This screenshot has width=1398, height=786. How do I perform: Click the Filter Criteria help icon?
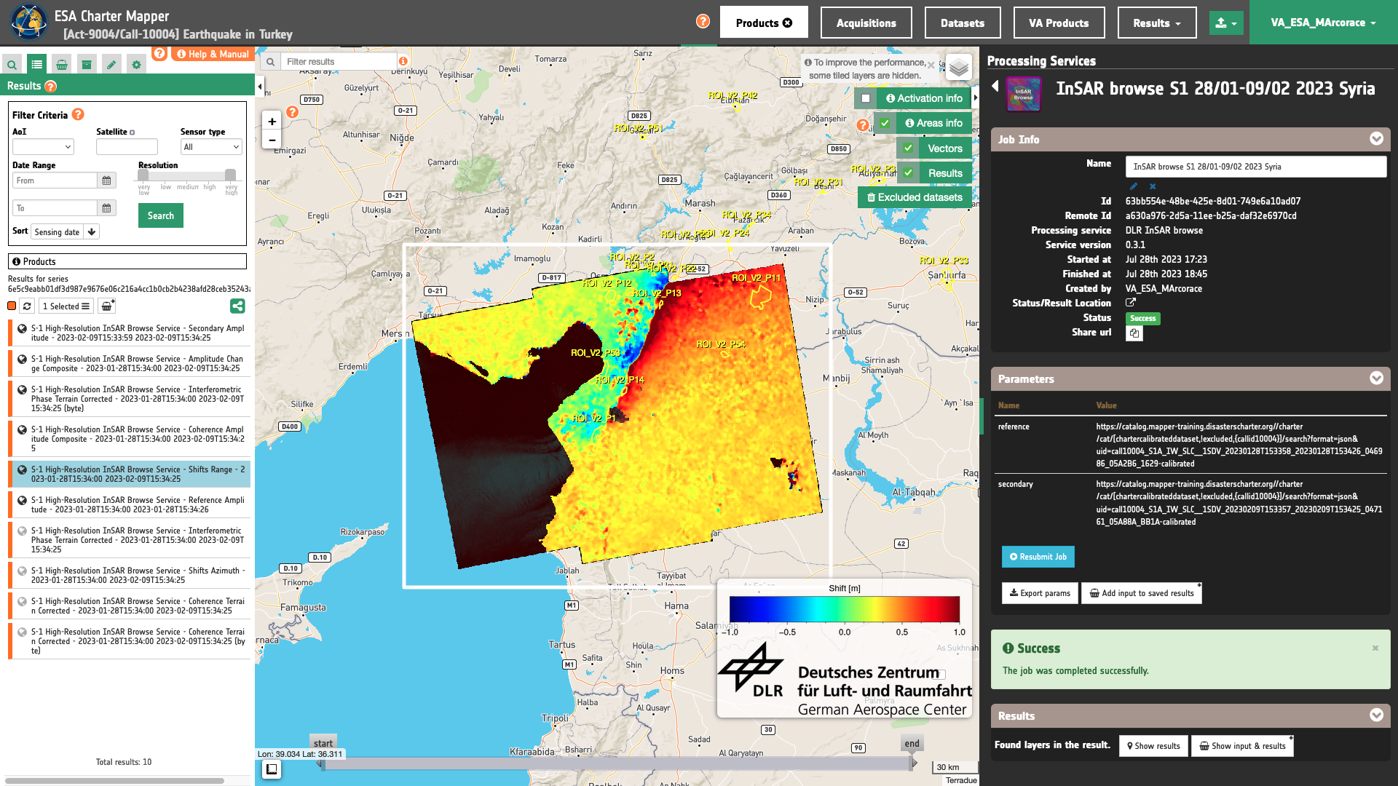(78, 114)
